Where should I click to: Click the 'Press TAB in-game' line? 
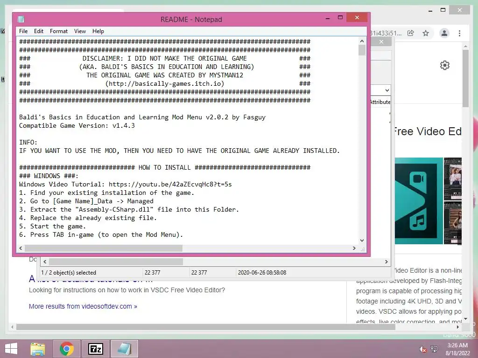click(x=101, y=234)
